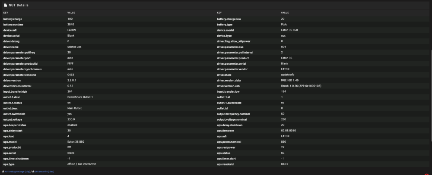Image resolution: width=432 pixels, height=175 pixels.
Task: Click the ups.delay.shutdown key
Action: coord(229,125)
